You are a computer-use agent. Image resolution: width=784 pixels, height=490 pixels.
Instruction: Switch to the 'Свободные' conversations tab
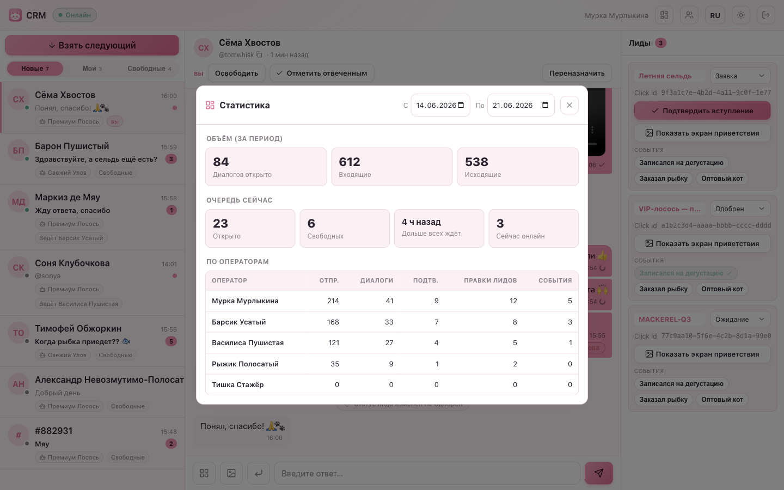(149, 69)
